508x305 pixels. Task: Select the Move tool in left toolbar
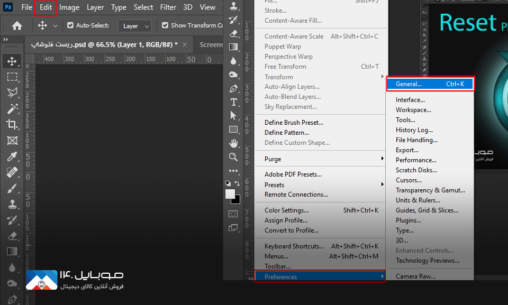pos(12,61)
